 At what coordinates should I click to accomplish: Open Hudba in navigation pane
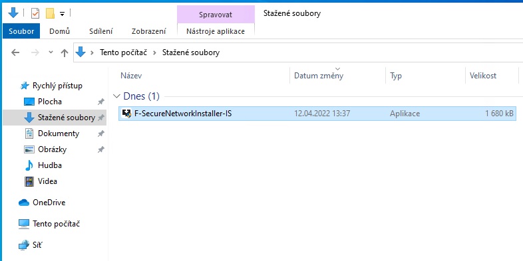tap(50, 165)
